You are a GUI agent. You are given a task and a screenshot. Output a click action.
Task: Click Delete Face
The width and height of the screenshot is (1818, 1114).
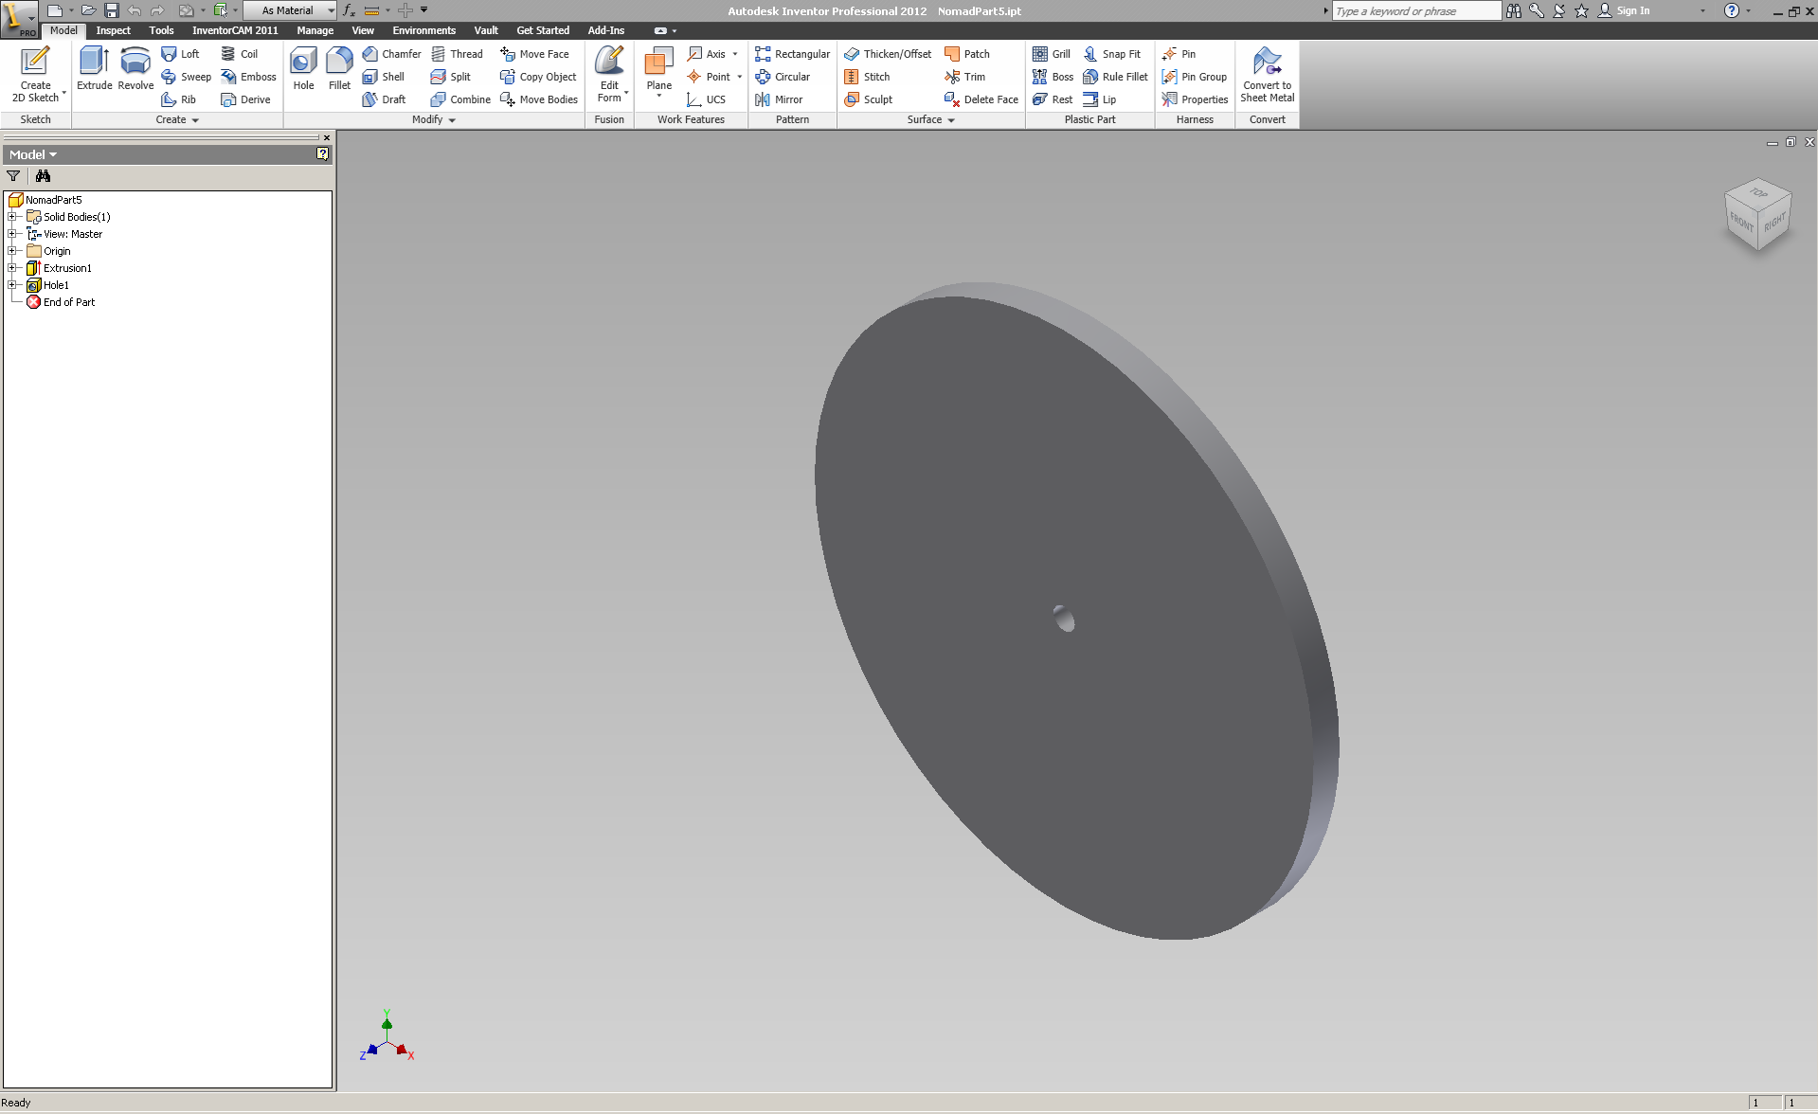coord(981,99)
